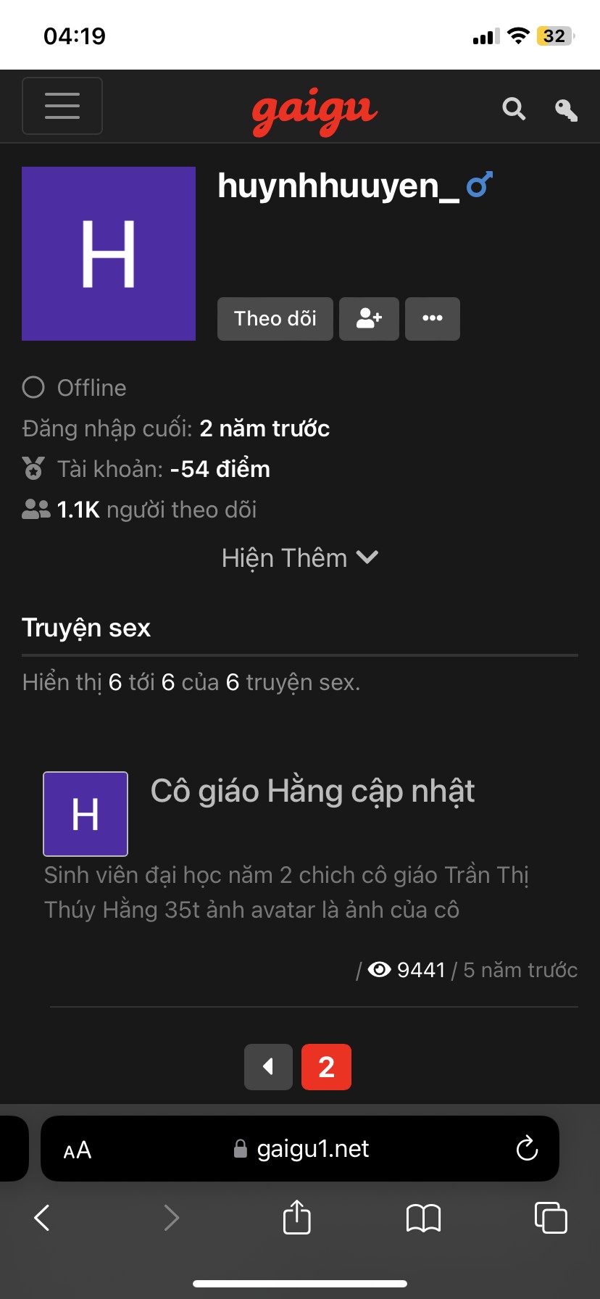This screenshot has height=1299, width=600.
Task: Click the gaigu site logo
Action: (314, 110)
